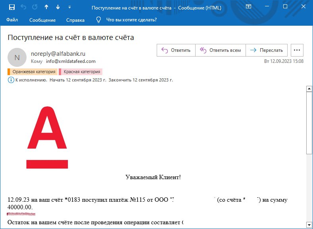Click the Оранжевая категория tag

[33, 72]
